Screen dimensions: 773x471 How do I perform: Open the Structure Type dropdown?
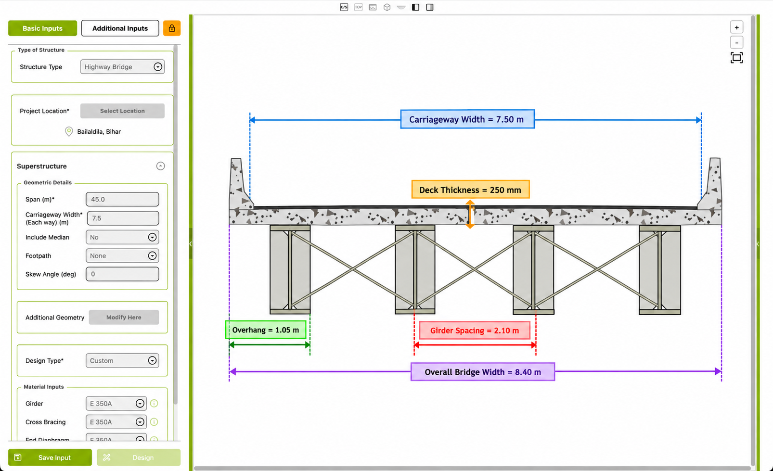pos(122,67)
